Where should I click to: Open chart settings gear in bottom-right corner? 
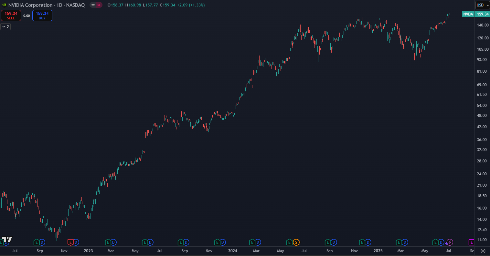click(483, 251)
